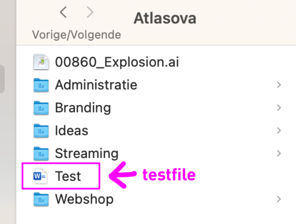Click the Ideas folder icon
This screenshot has height=224, width=296.
tap(41, 131)
